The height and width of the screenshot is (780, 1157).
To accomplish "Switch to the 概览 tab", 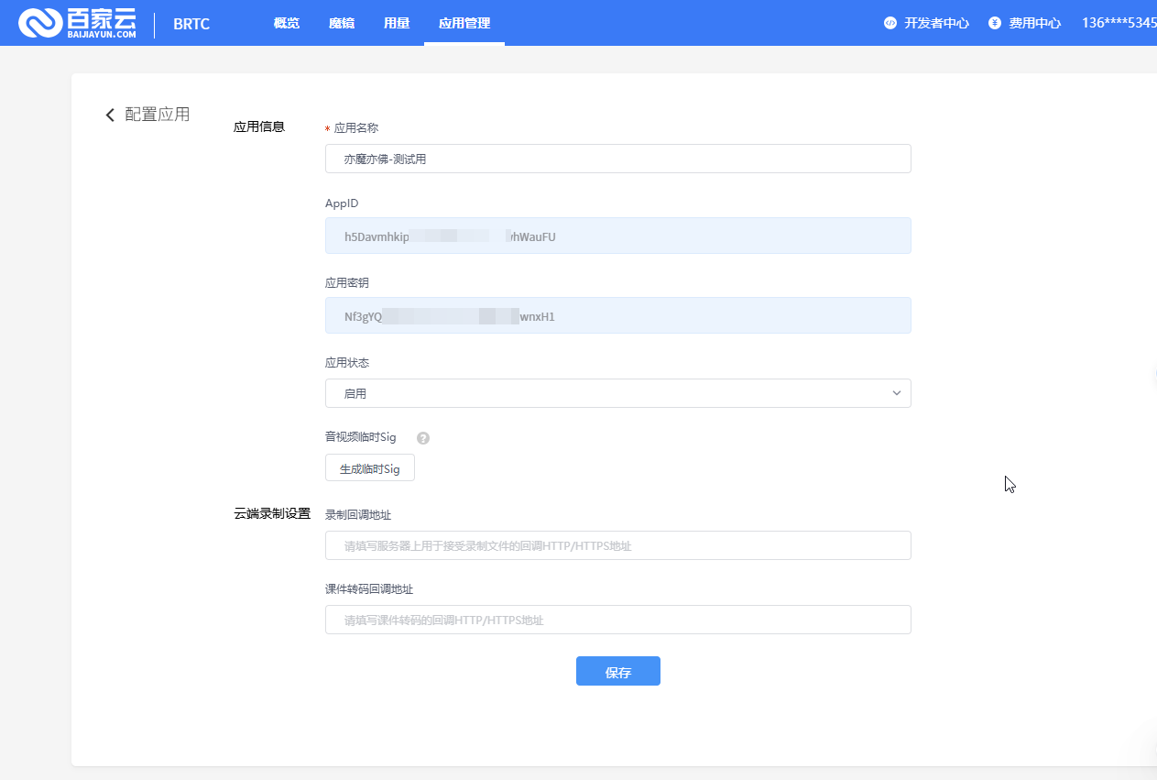I will point(287,24).
